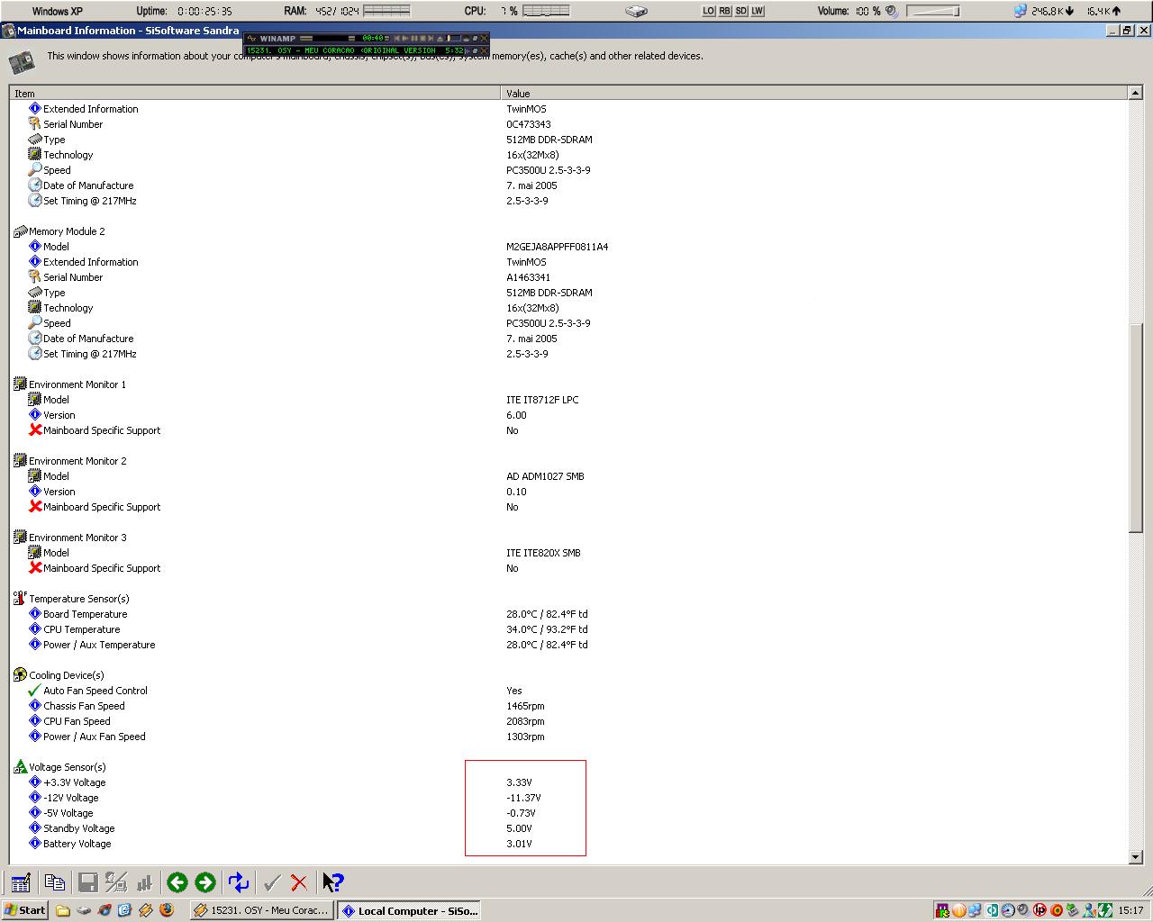Click the value M2GEJA8APPFF0811A4

557,247
